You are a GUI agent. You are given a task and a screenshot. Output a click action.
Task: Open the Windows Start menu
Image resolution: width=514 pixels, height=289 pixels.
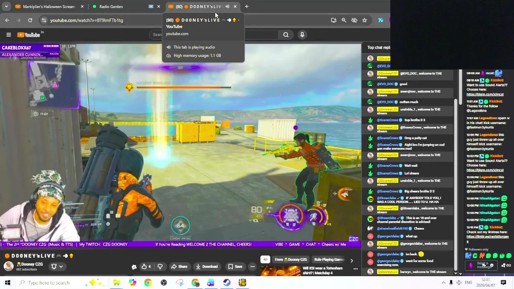point(8,283)
